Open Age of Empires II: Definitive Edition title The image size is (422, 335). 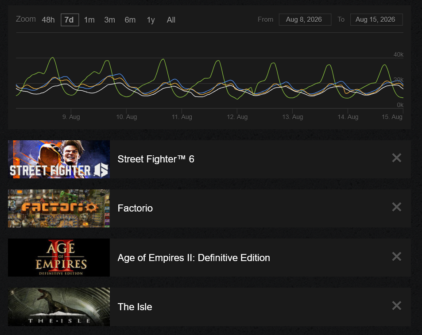[194, 258]
